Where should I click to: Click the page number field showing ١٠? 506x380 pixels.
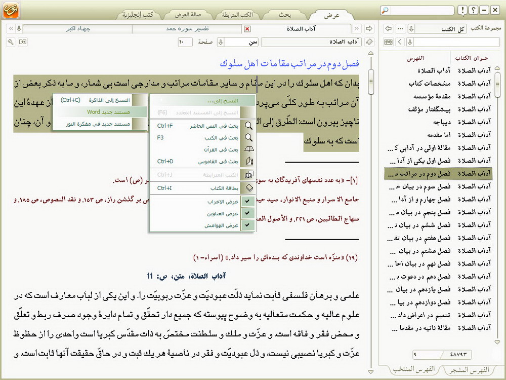click(x=185, y=42)
